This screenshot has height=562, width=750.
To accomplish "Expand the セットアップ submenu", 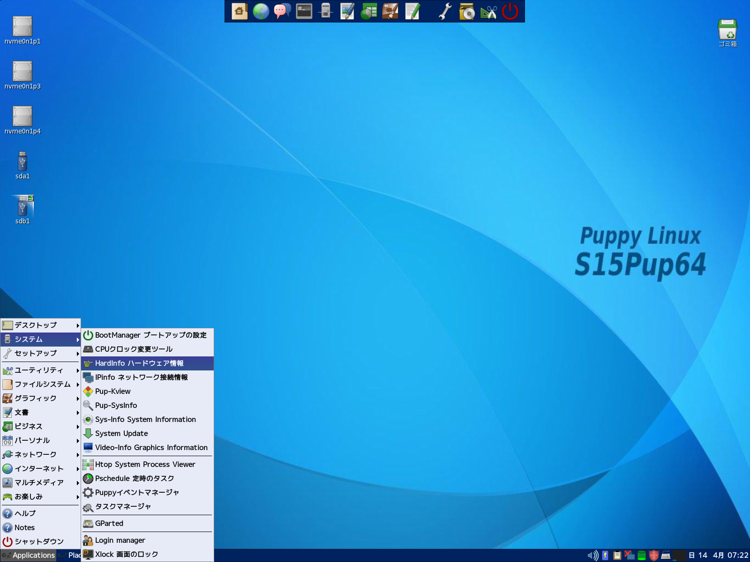I will click(40, 353).
